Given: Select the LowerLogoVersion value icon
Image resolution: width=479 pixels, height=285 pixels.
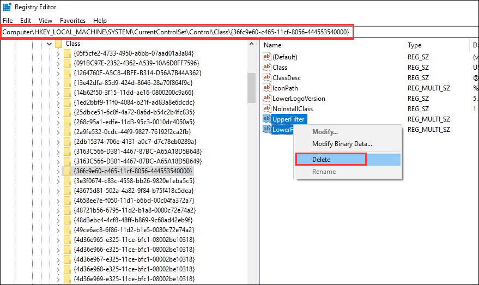Looking at the screenshot, I should tap(266, 98).
